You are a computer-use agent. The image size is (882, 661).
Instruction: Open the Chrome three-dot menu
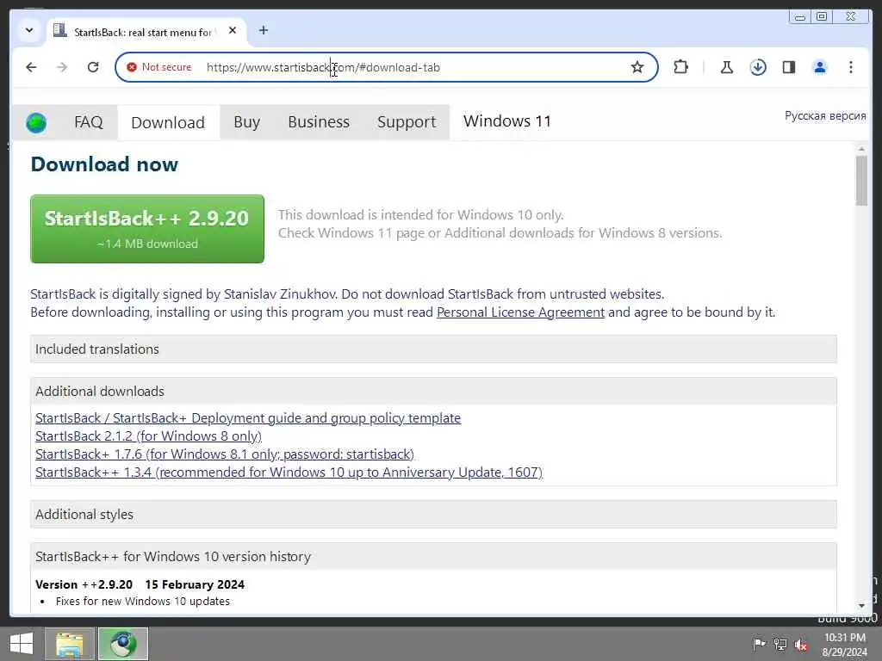tap(850, 67)
